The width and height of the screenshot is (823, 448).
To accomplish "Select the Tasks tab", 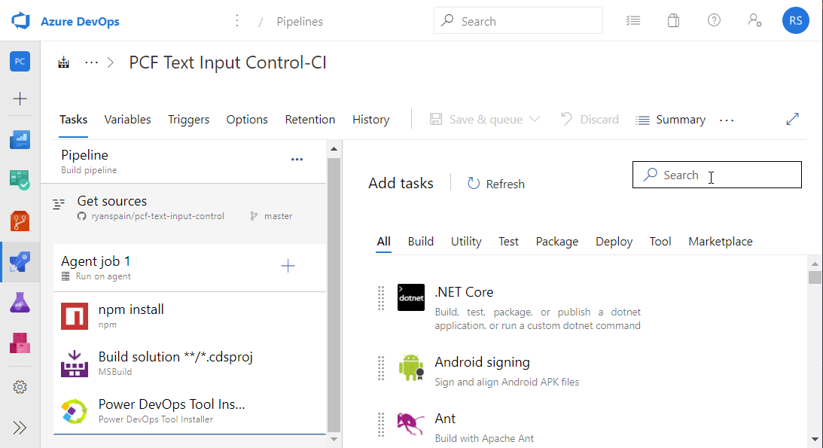I will pos(74,120).
